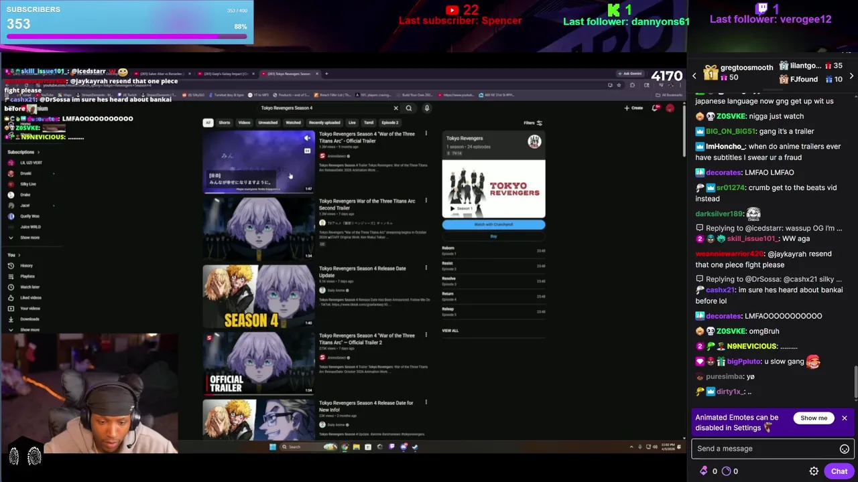Close the animated emotes notice
Image resolution: width=858 pixels, height=482 pixels.
[844, 418]
